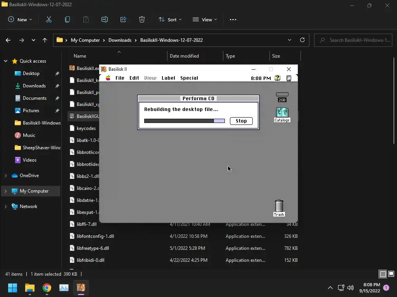397x297 pixels.
Task: Select Pictures in Quick access
Action: [31, 111]
